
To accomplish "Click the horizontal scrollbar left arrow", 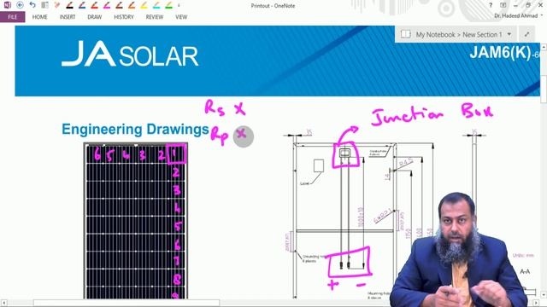I will [x=3, y=304].
